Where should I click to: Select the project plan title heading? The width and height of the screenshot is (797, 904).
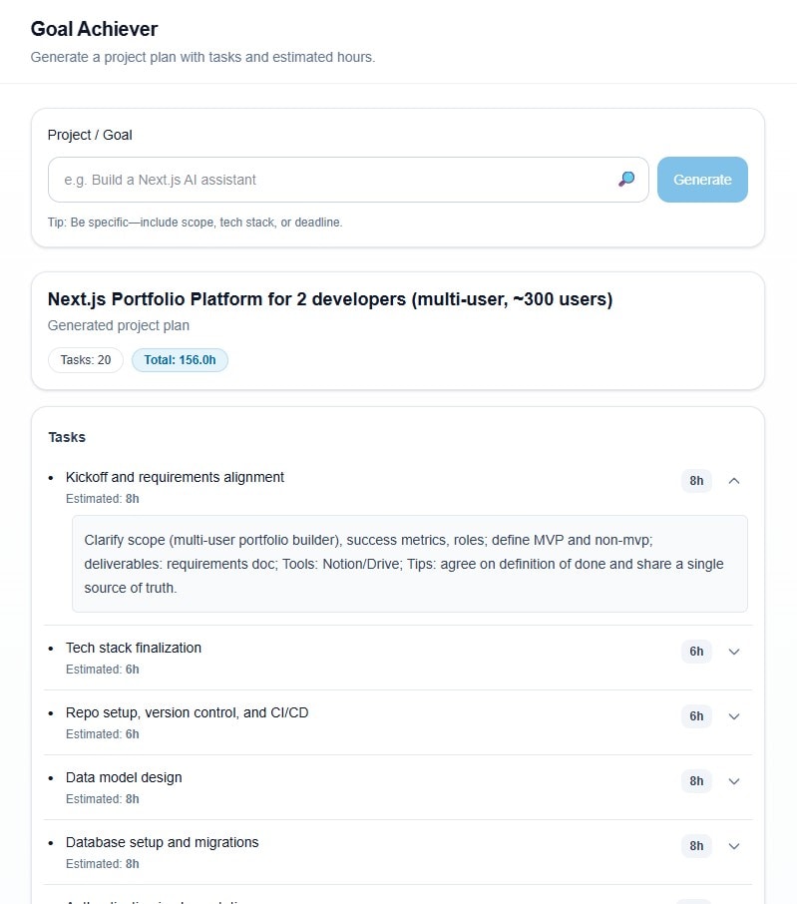coord(329,299)
